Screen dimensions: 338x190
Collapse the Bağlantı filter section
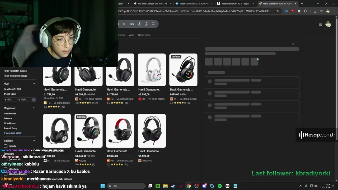tap(34, 141)
